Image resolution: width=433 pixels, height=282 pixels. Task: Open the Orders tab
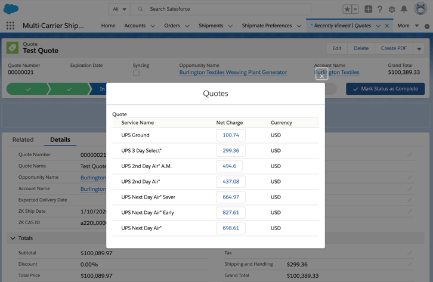click(x=172, y=26)
